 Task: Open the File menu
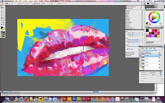tap(16, 1)
